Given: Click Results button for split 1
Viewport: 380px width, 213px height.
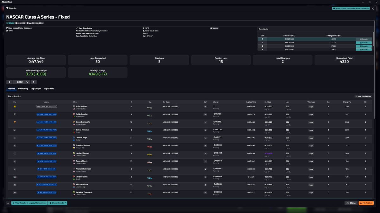Looking at the screenshot, I should 364,39.
